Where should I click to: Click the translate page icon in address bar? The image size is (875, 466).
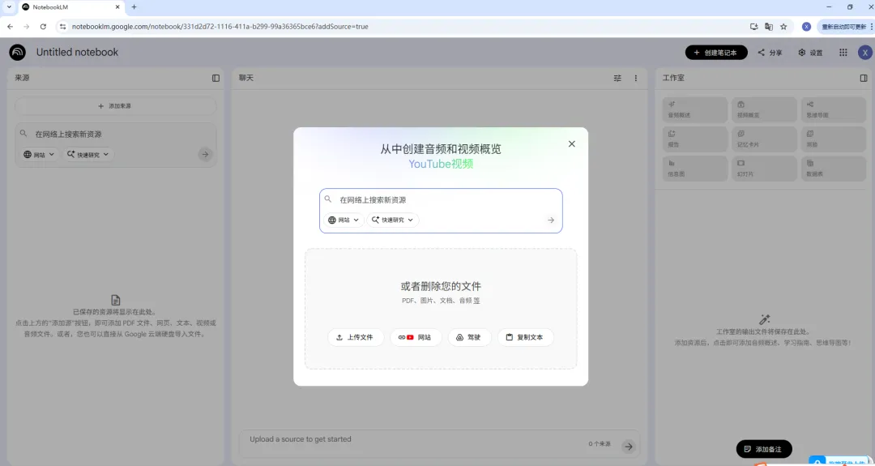pyautogui.click(x=769, y=26)
